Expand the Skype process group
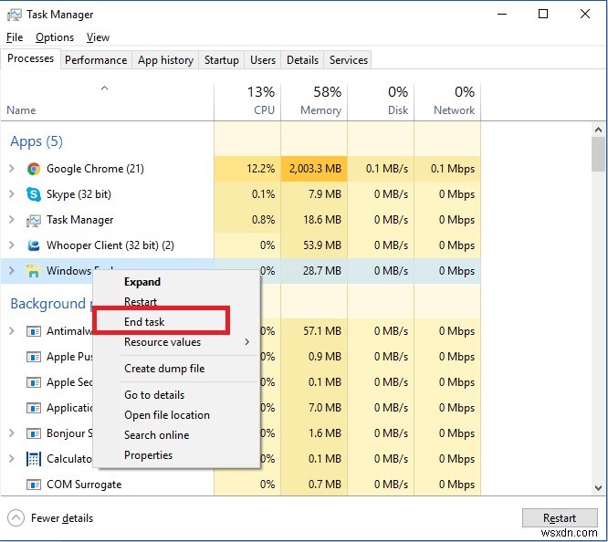 pos(12,193)
